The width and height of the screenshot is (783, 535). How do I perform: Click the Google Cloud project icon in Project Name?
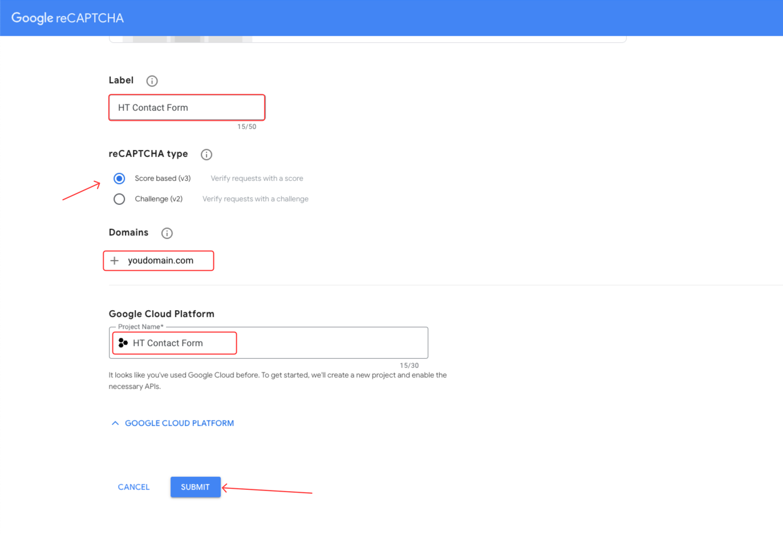(123, 343)
